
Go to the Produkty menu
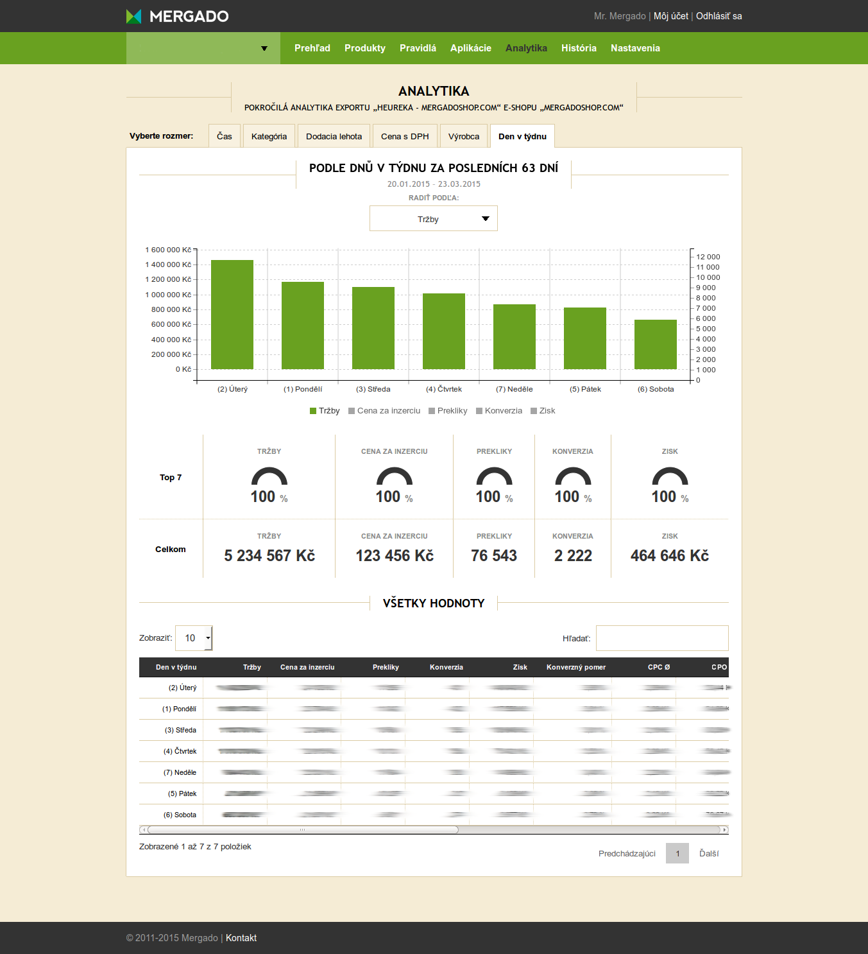(365, 48)
